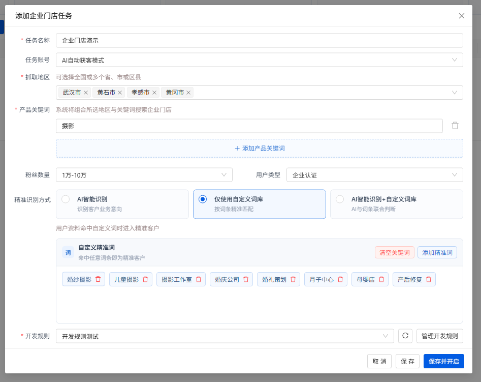
Task: Delete the 月子中心 keyword chip
Action: (340, 279)
